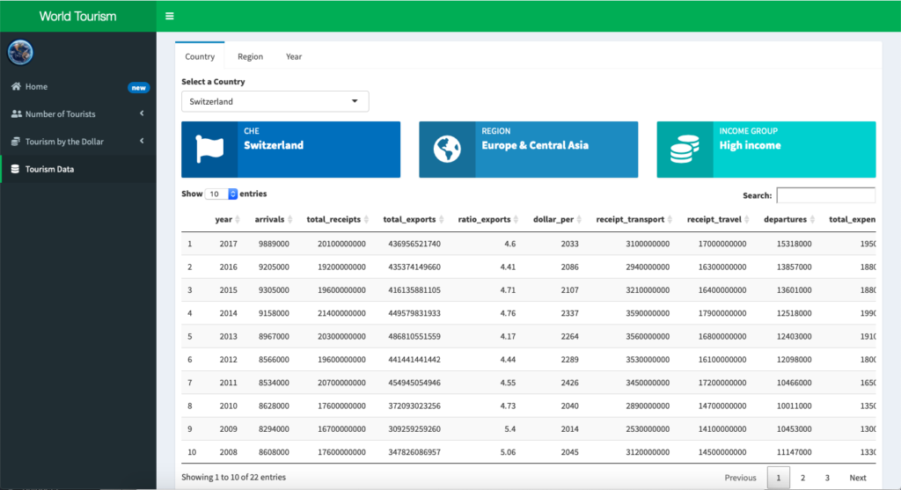901x490 pixels.
Task: Switch to the Region tab
Action: click(x=250, y=56)
